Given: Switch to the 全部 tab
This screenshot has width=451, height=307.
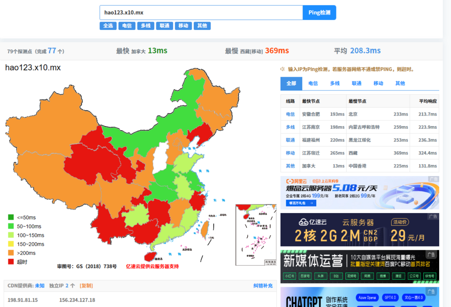Looking at the screenshot, I should (x=291, y=83).
